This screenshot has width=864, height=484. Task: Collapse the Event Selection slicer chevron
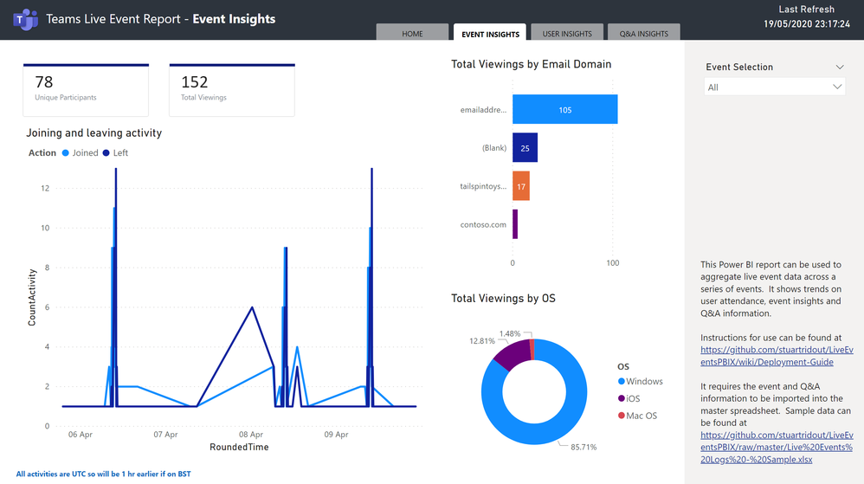point(839,68)
